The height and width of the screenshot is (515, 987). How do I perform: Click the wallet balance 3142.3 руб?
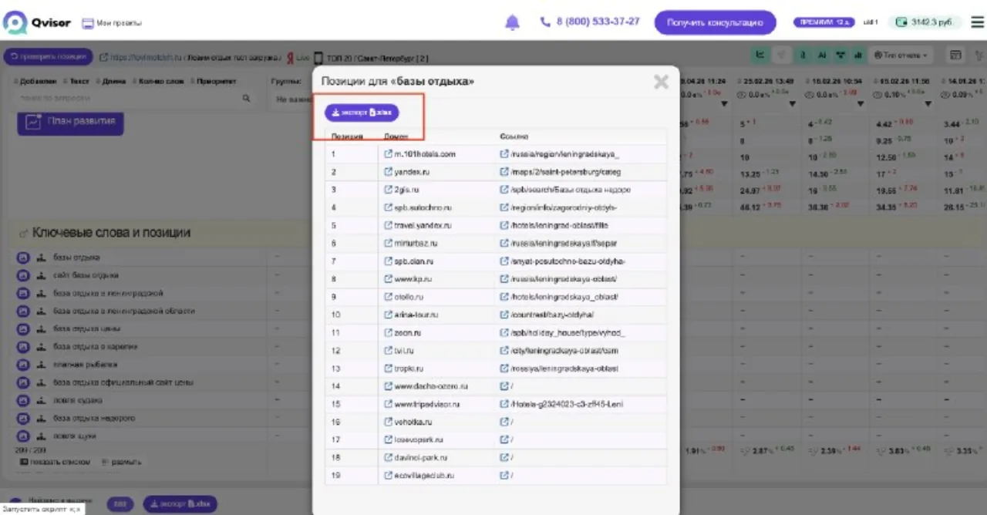(925, 22)
